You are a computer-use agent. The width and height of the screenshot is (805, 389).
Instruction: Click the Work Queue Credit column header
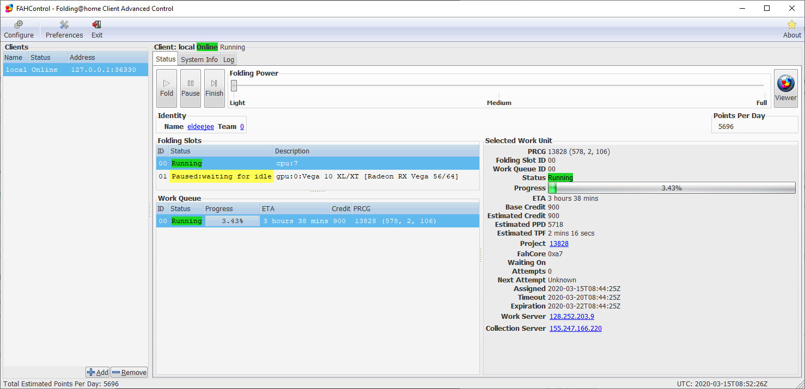pyautogui.click(x=341, y=209)
